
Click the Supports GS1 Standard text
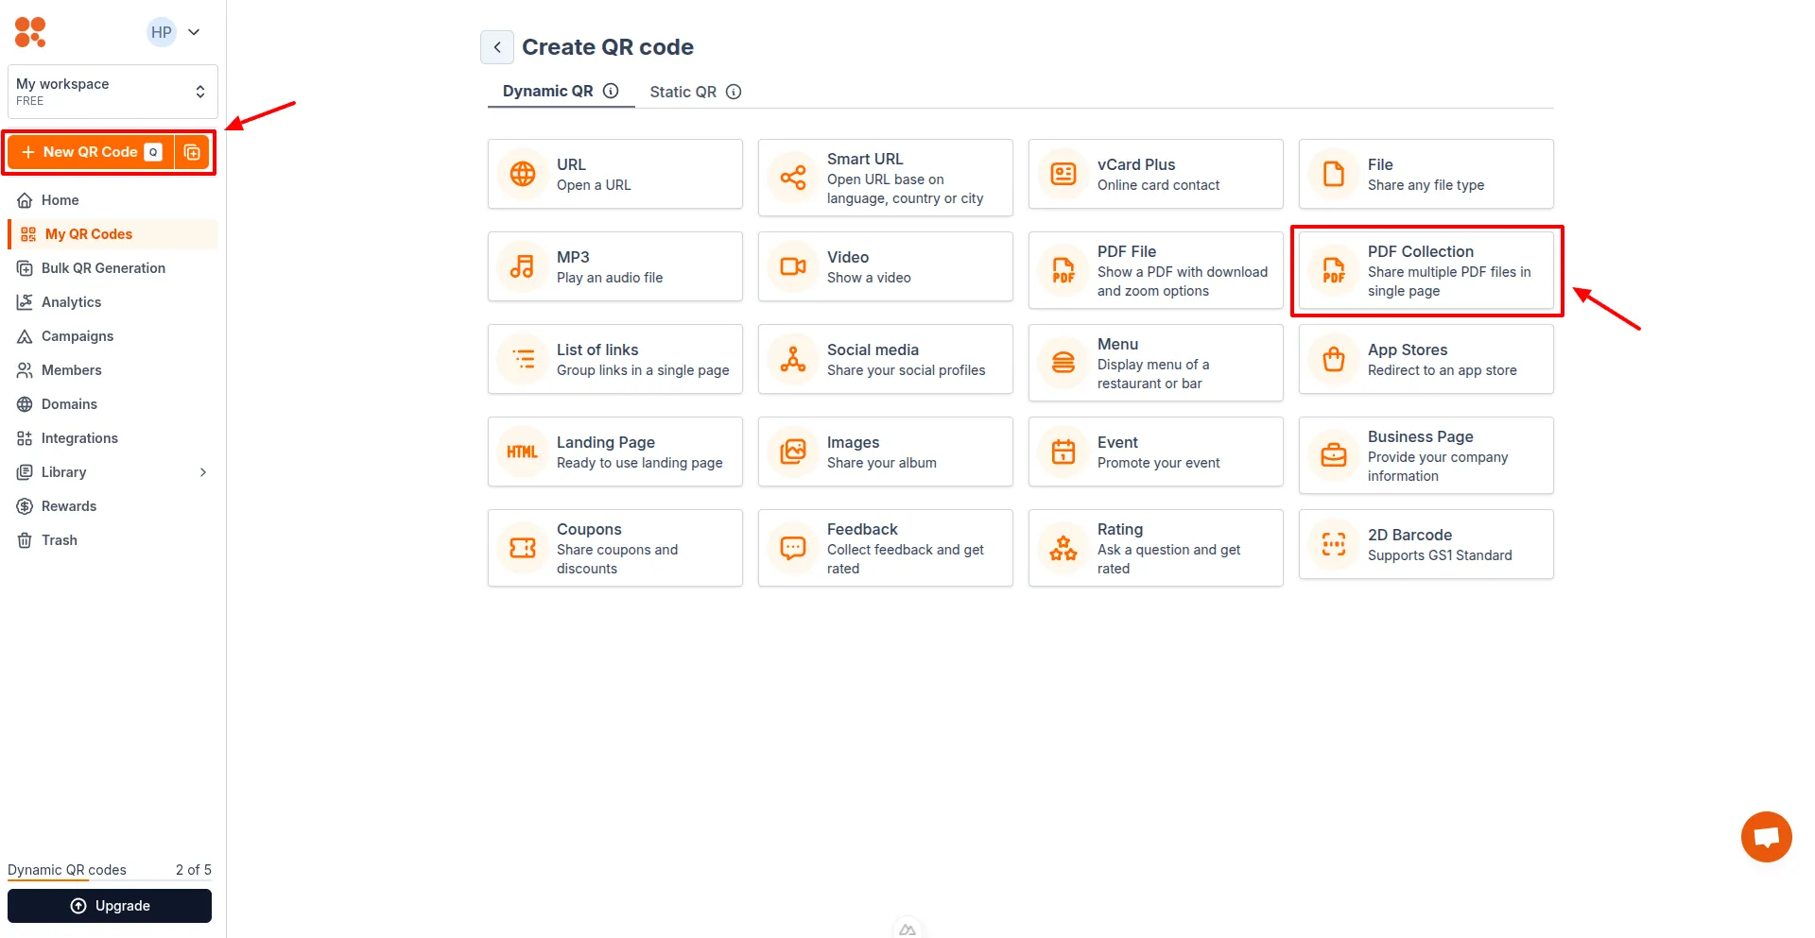[x=1440, y=555]
